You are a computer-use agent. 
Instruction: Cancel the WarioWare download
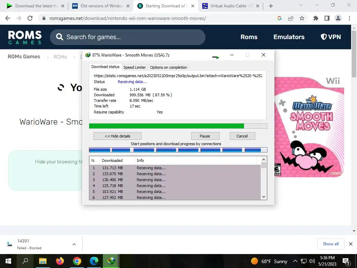242,136
